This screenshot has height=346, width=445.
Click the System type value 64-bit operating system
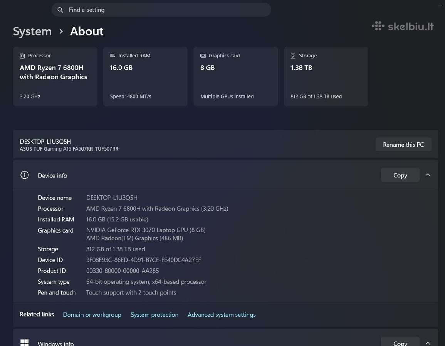tap(146, 282)
